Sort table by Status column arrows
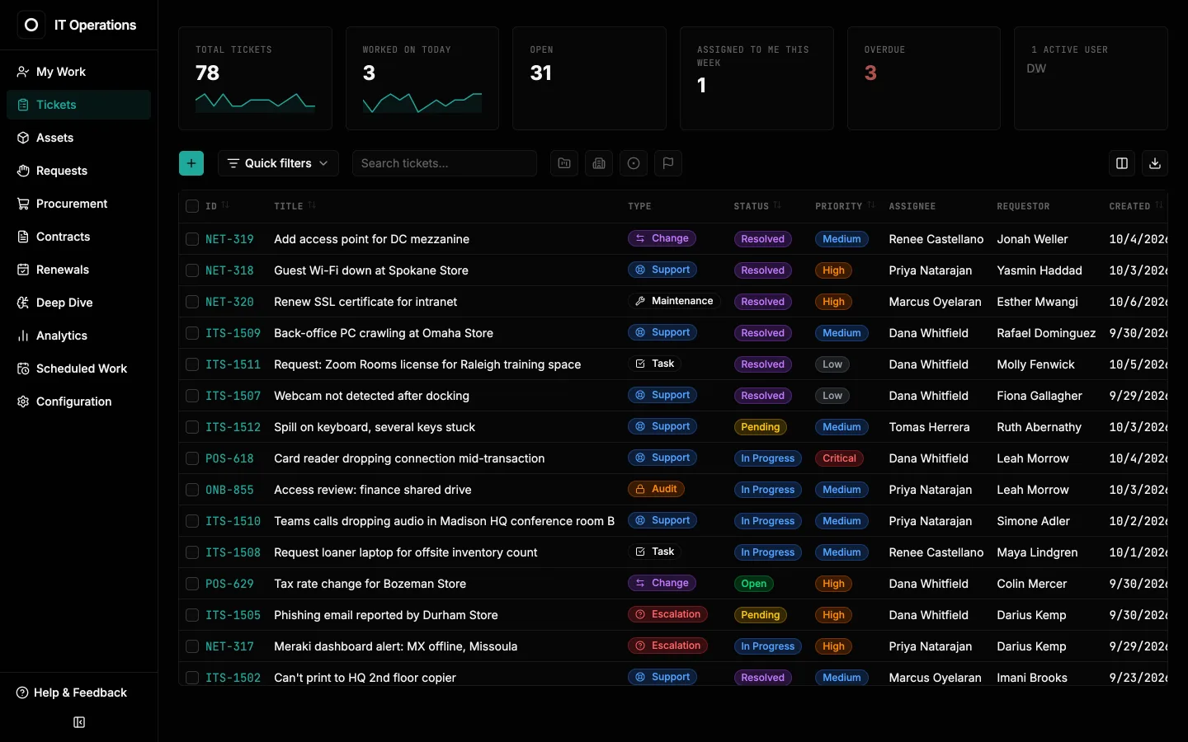This screenshot has height=742, width=1188. click(x=777, y=206)
